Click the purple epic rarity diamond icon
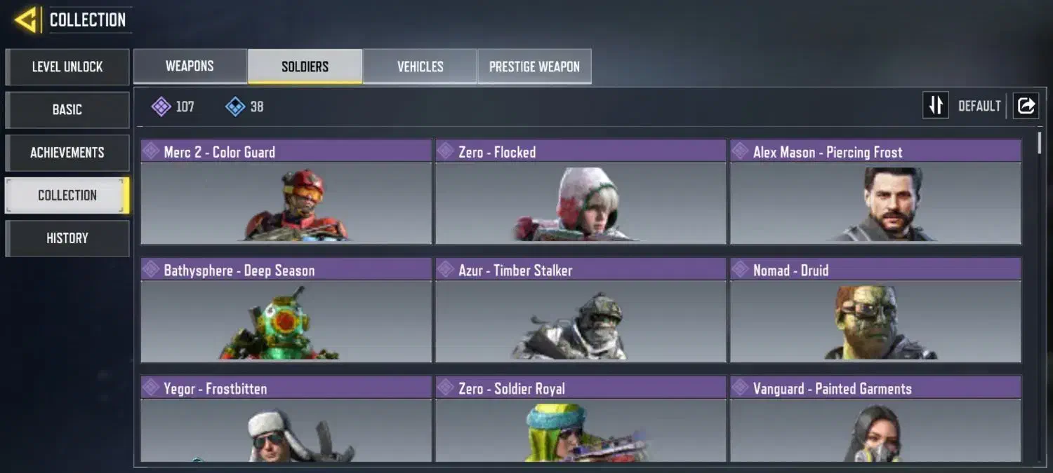 (x=161, y=107)
